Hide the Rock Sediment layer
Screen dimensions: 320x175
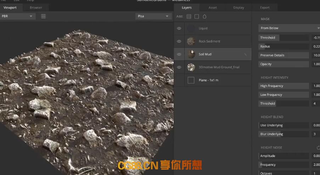tap(179, 41)
